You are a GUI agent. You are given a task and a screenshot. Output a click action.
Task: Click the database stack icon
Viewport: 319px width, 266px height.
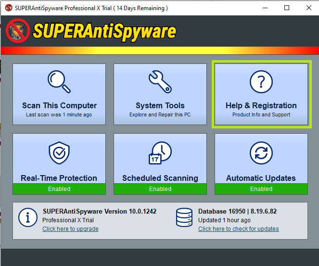pos(184,217)
